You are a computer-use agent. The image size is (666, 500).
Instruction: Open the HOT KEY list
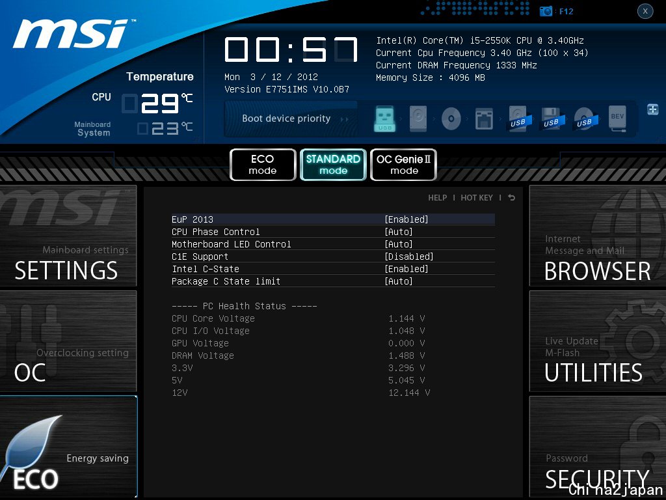(477, 198)
